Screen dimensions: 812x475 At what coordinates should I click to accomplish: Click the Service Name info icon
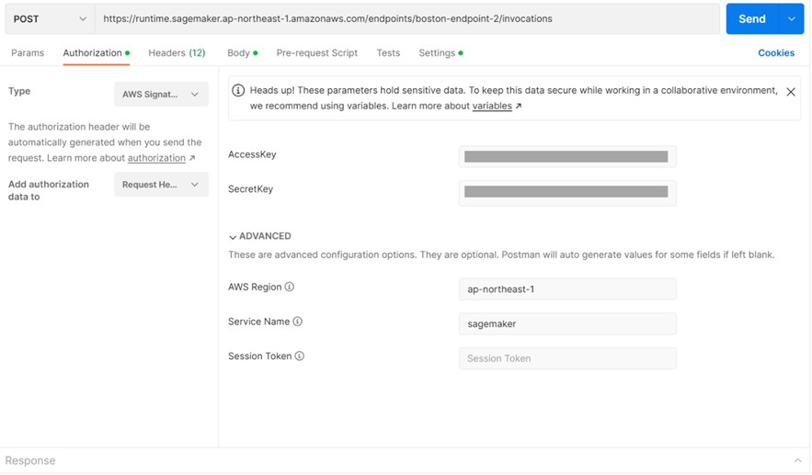pyautogui.click(x=297, y=322)
